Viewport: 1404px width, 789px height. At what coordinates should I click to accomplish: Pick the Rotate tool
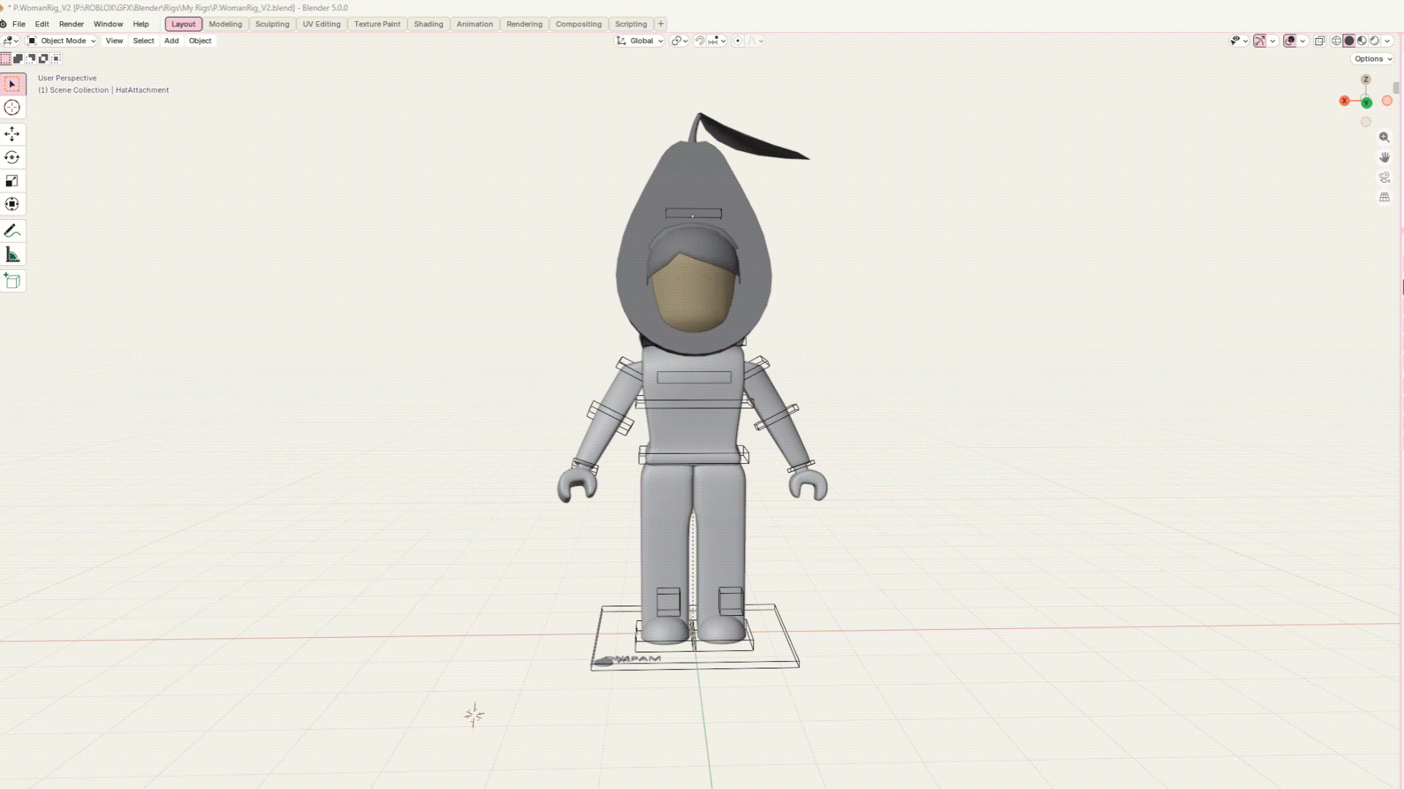tap(12, 157)
